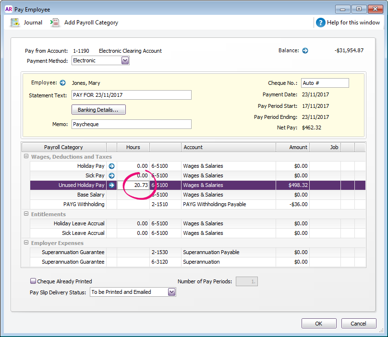Click the Memo field containing Paycheque

[131, 124]
